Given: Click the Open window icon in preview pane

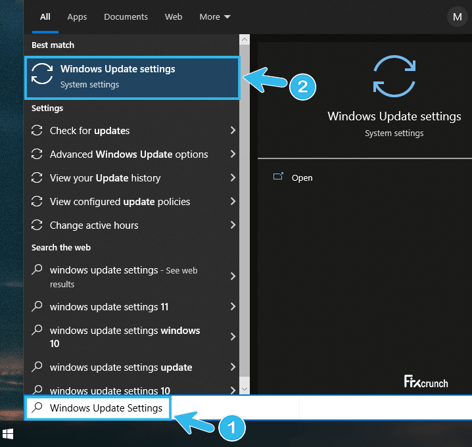Looking at the screenshot, I should point(278,177).
